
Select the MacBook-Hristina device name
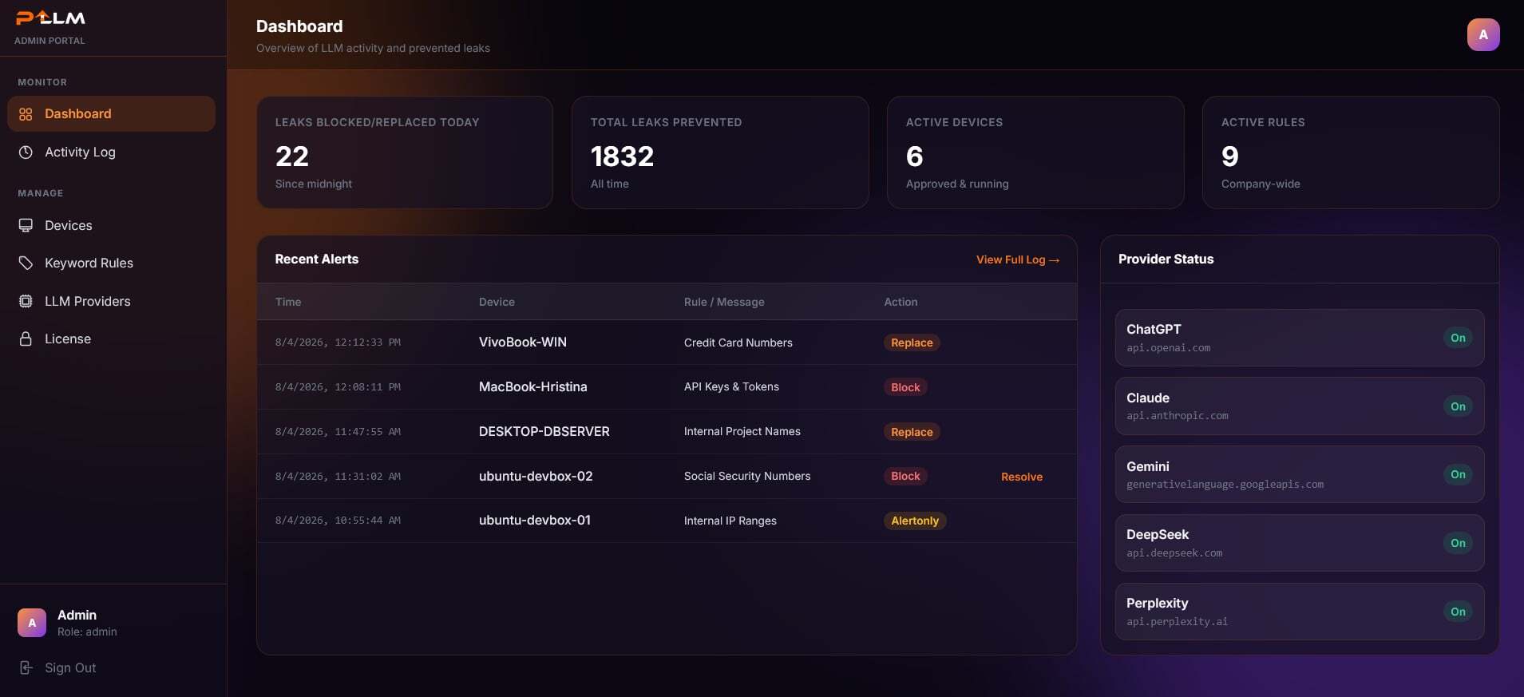(x=533, y=386)
